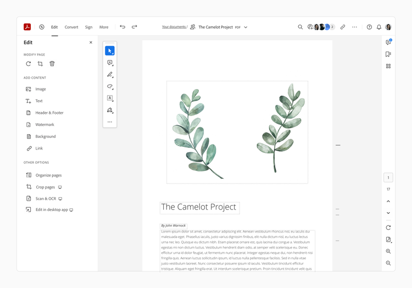Viewport: 412px width, 288px height.
Task: Open the header more options ellipsis
Action: tap(354, 27)
